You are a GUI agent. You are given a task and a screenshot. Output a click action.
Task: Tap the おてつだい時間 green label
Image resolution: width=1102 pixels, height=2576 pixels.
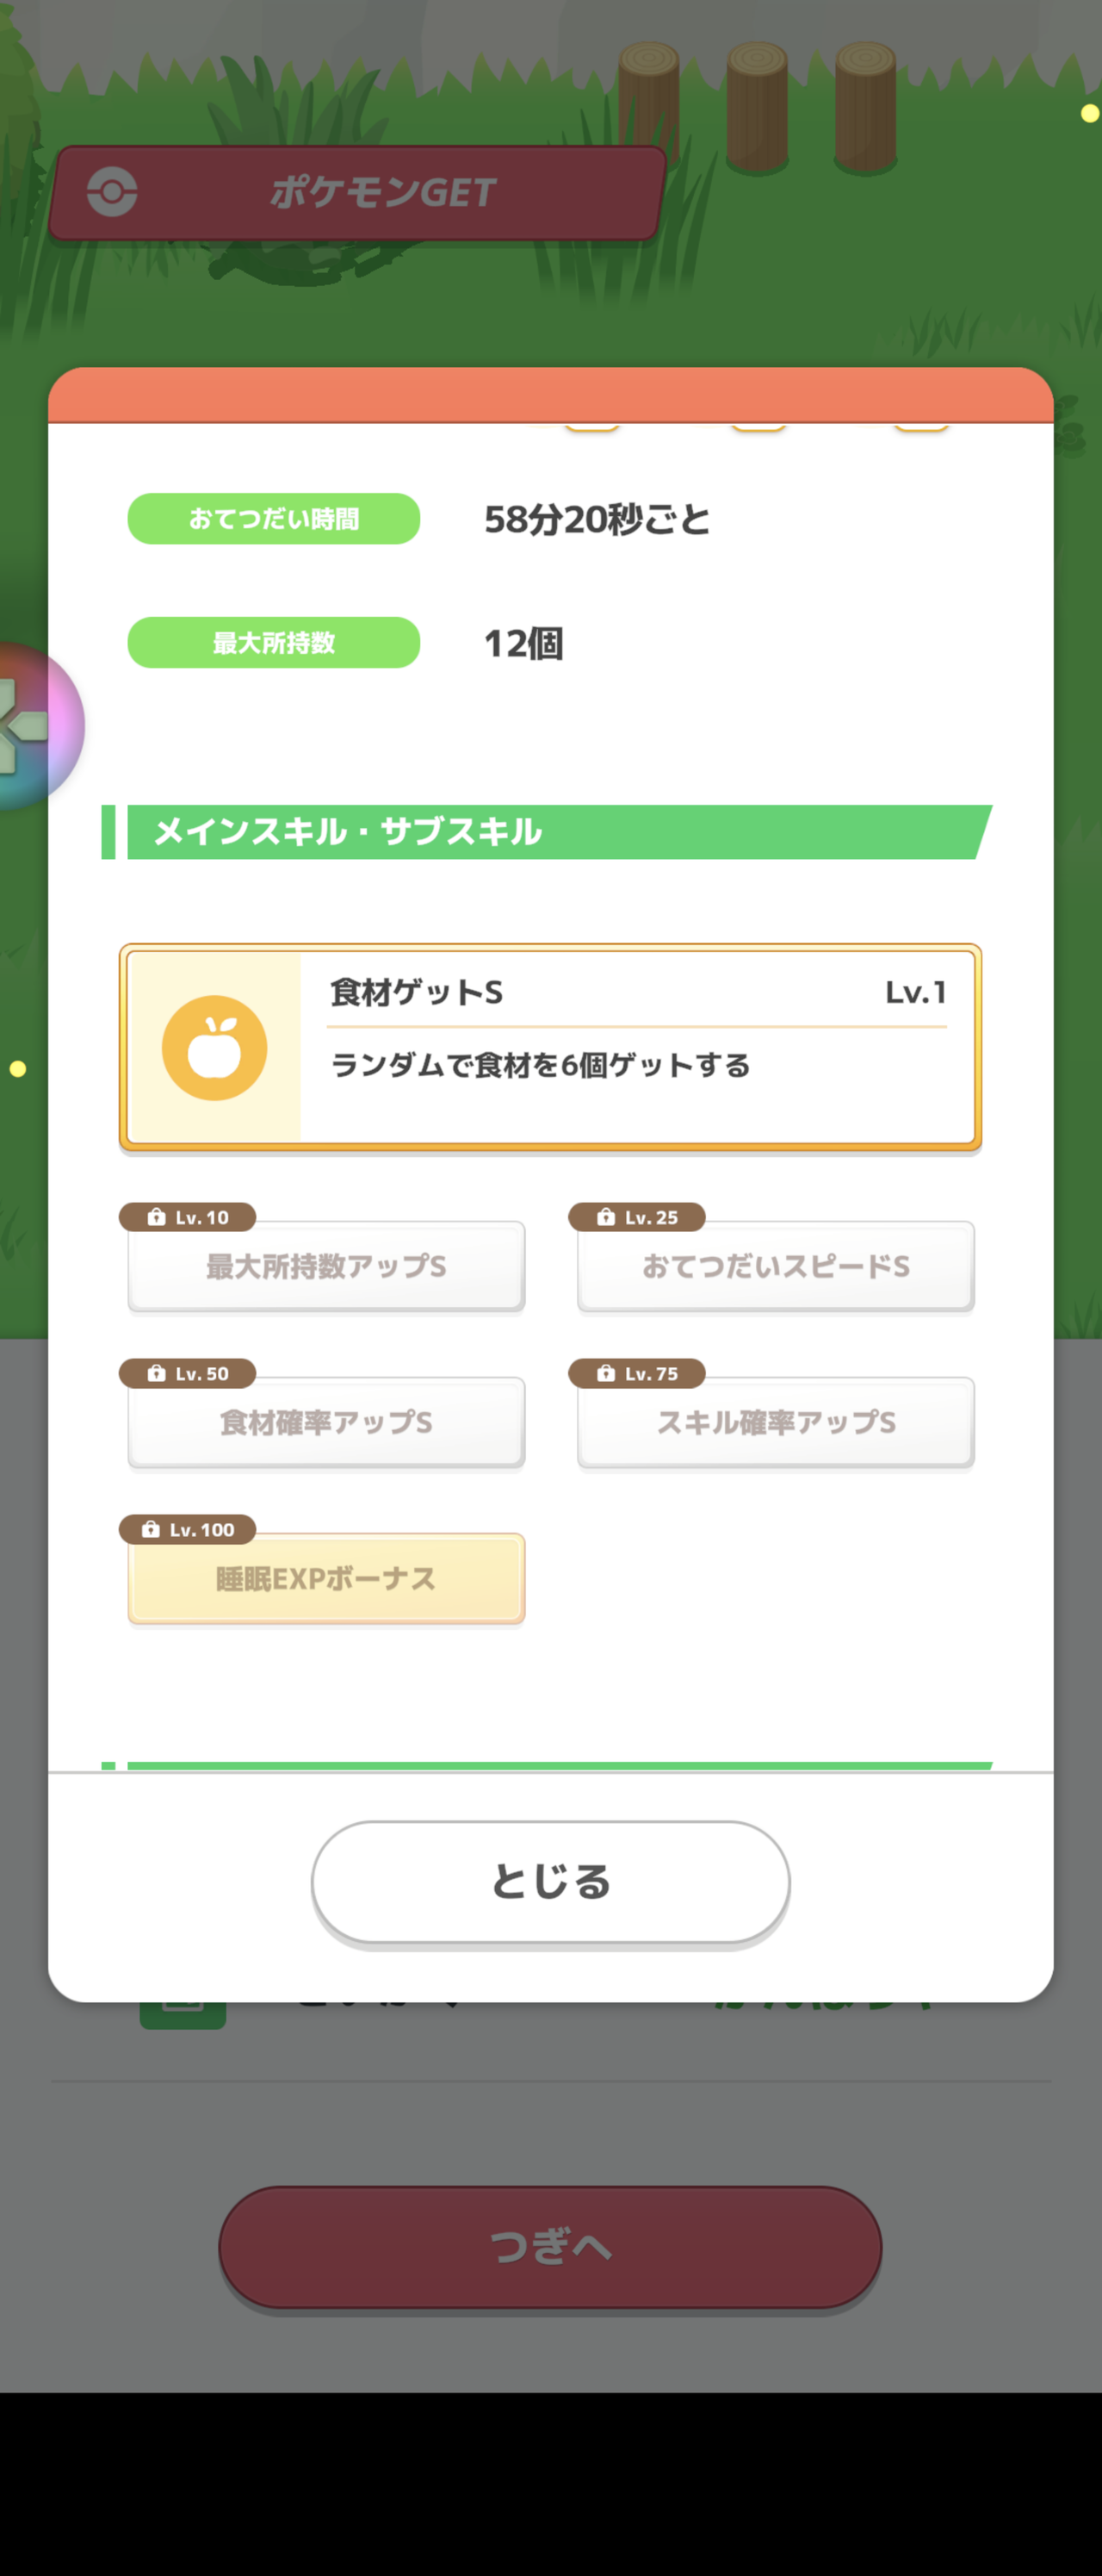click(274, 519)
